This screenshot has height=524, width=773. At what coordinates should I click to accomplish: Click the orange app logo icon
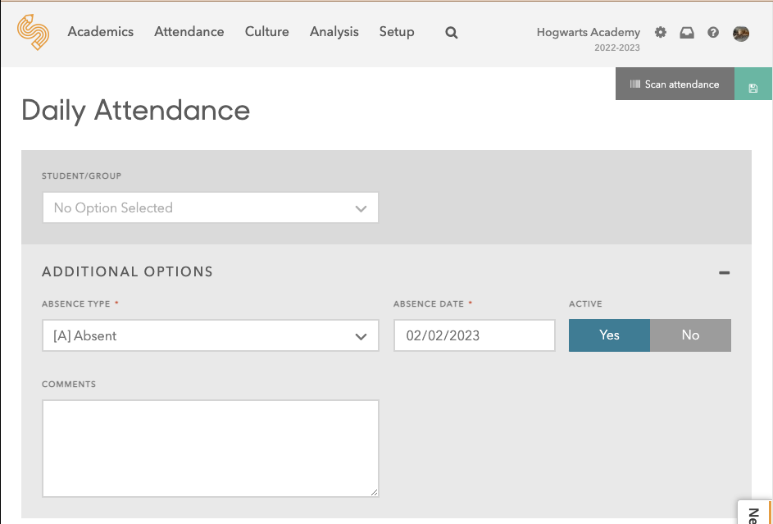(33, 33)
